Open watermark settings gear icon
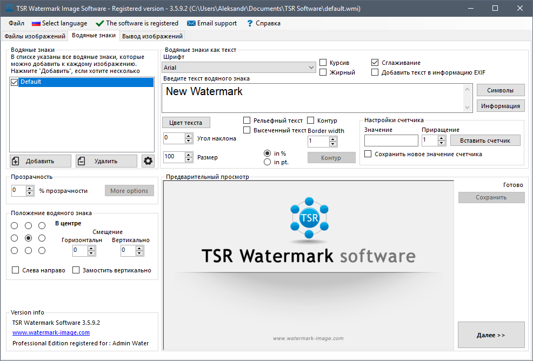 [x=148, y=161]
